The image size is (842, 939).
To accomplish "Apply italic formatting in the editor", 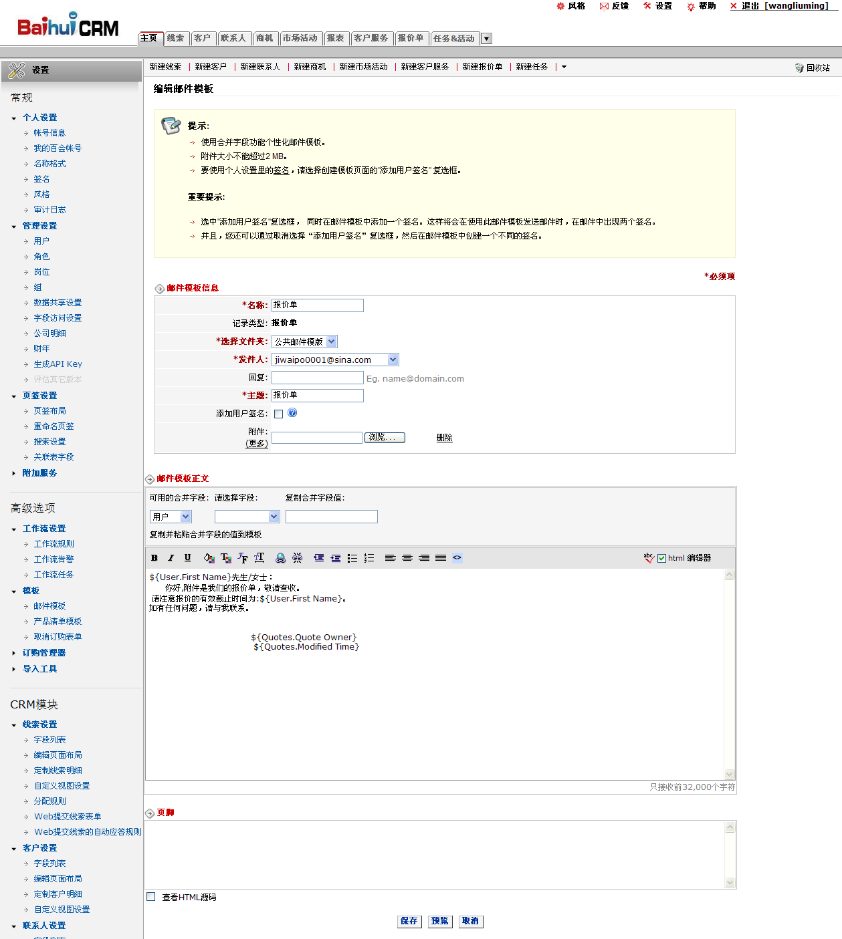I will [x=171, y=558].
